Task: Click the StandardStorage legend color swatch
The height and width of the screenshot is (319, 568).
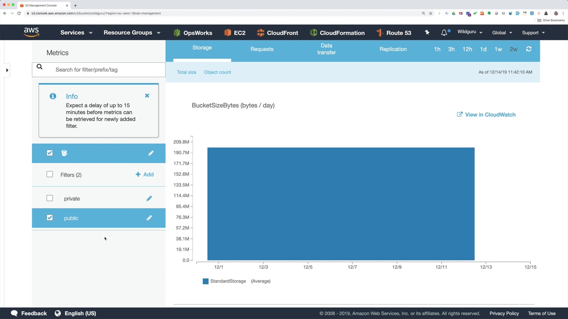Action: (x=205, y=281)
